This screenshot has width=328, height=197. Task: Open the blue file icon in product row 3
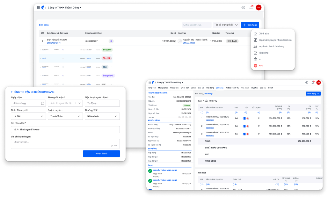[x=244, y=134]
